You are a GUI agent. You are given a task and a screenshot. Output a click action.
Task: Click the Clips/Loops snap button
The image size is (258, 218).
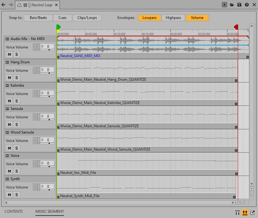point(87,18)
